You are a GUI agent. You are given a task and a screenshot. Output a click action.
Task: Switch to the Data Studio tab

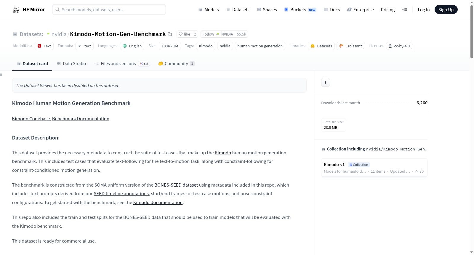pos(71,63)
